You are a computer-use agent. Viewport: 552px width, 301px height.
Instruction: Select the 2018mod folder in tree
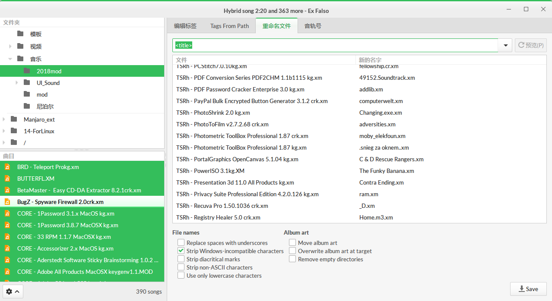pyautogui.click(x=82, y=71)
